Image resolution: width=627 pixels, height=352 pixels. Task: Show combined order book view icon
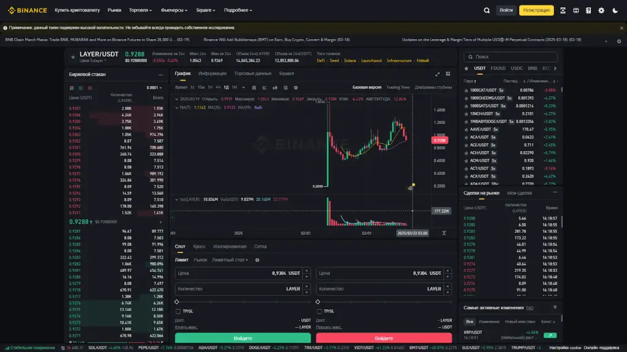(x=72, y=88)
